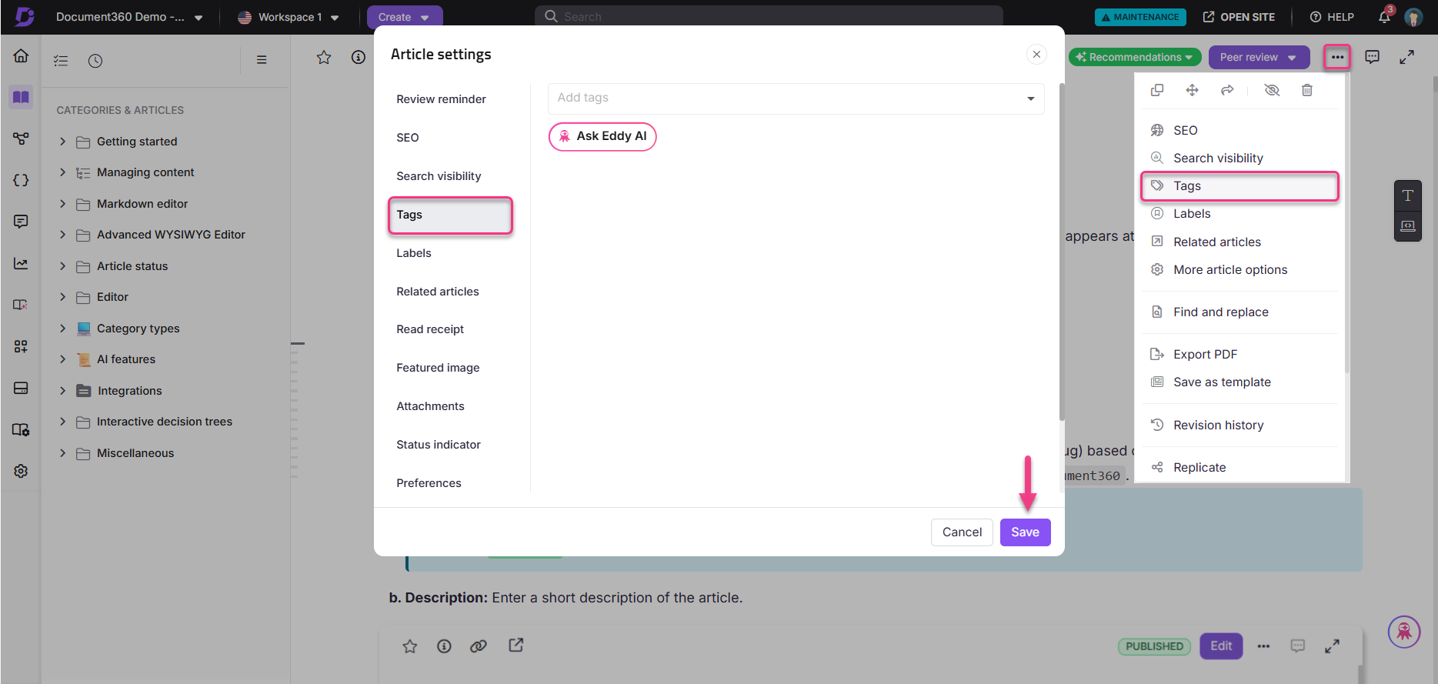Open the Peer review dropdown
This screenshot has height=684, width=1438.
[1258, 57]
